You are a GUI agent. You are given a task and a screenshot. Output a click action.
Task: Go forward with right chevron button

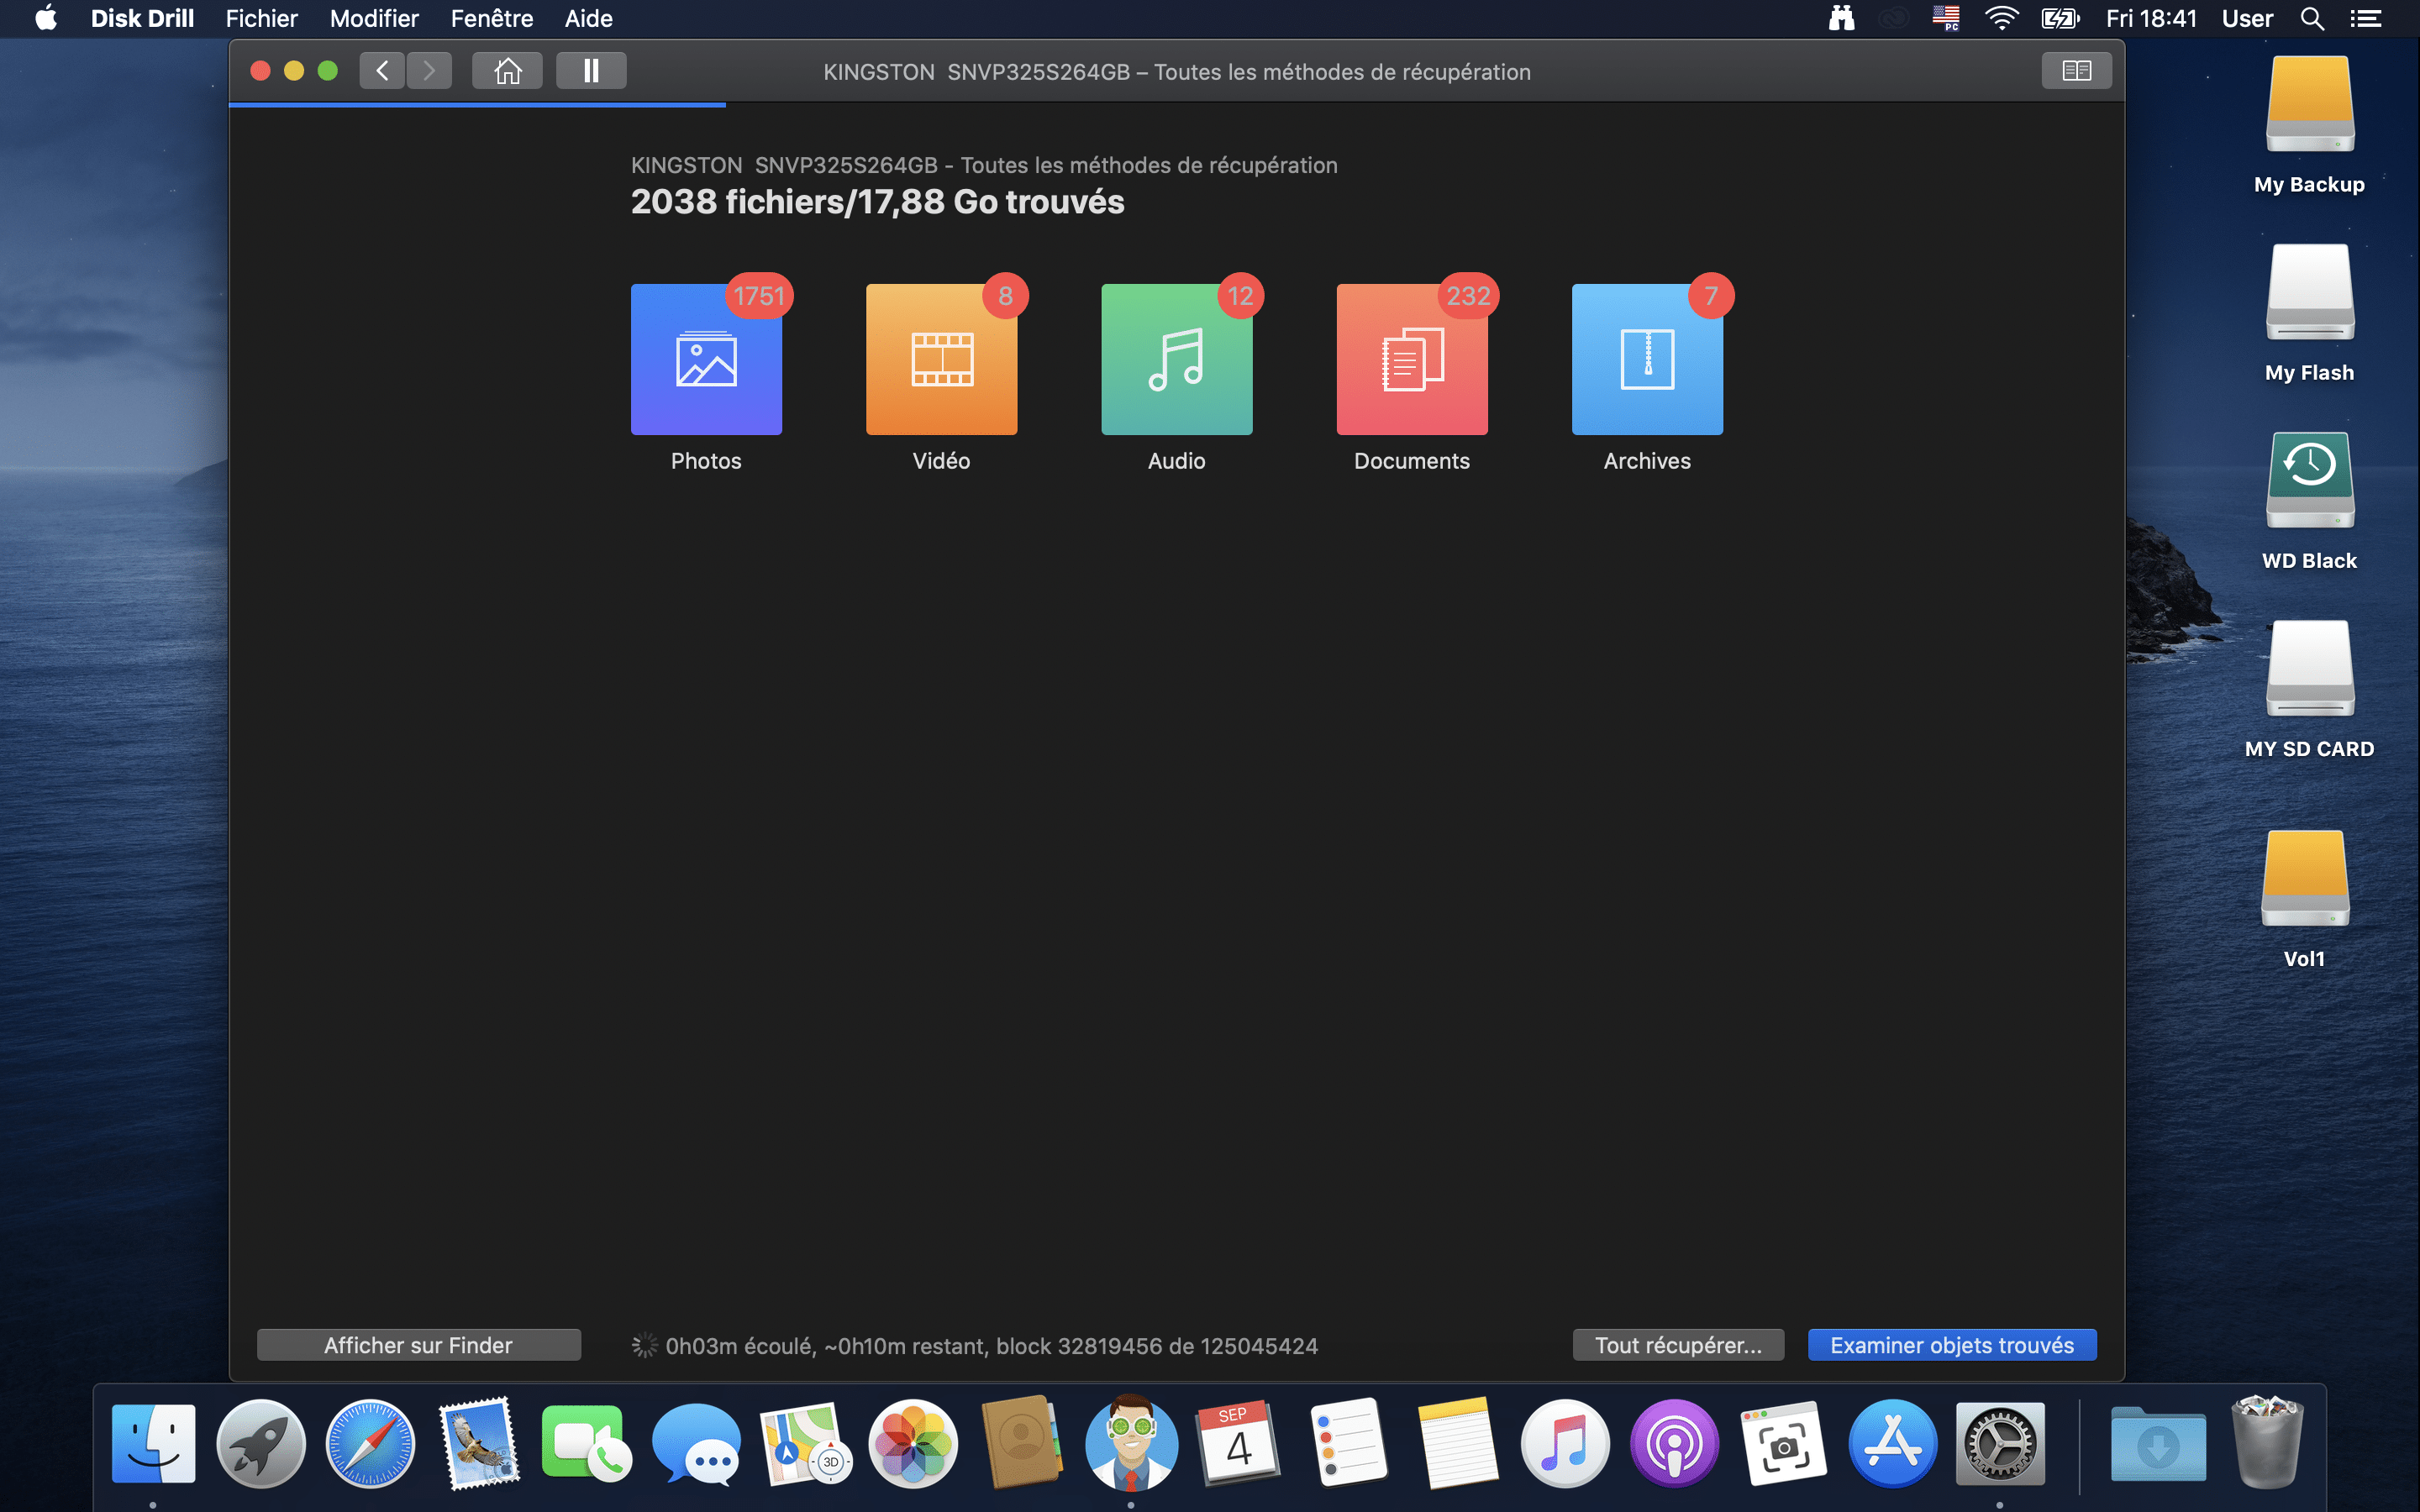coord(429,71)
